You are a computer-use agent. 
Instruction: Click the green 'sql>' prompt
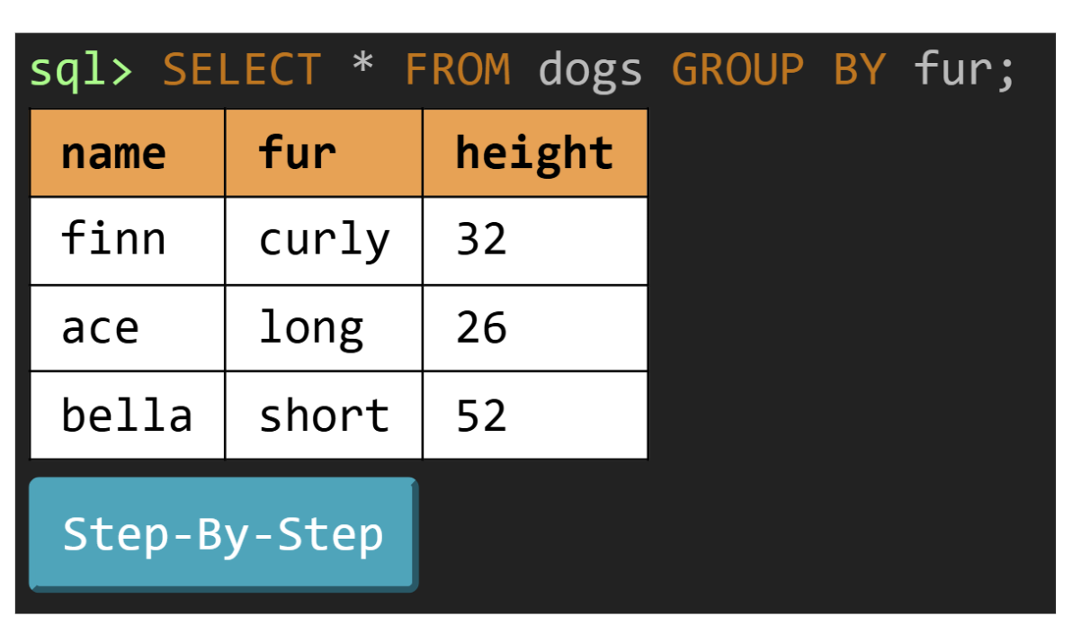click(82, 70)
